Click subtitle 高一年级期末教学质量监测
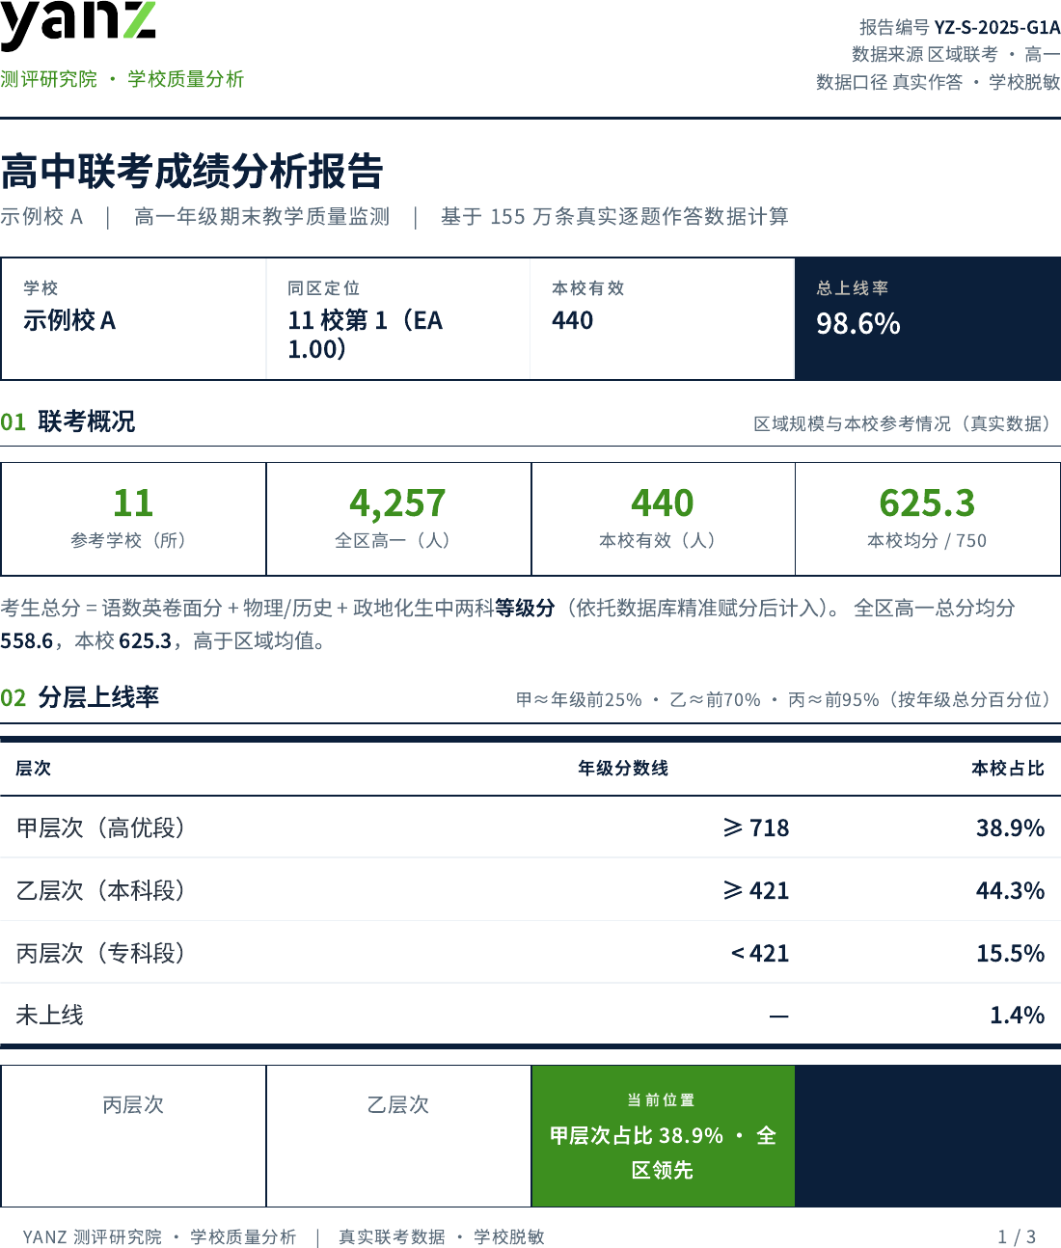 click(262, 216)
